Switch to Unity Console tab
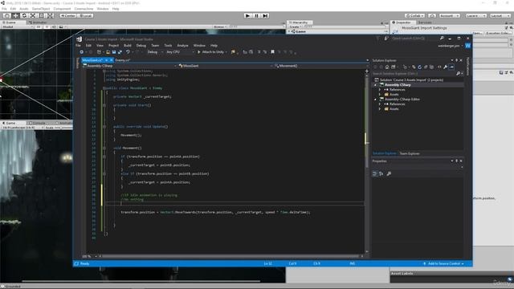The image size is (514, 289). click(39, 123)
